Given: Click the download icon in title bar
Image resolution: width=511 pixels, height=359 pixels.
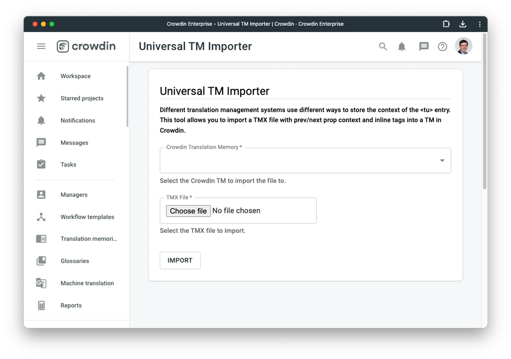Looking at the screenshot, I should [463, 24].
